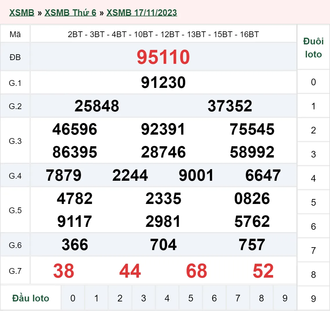Click Đầu loto digit 9

pos(285,298)
